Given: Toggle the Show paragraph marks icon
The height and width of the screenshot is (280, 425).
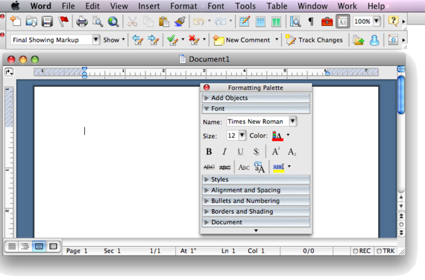Looking at the screenshot, I should 311,21.
